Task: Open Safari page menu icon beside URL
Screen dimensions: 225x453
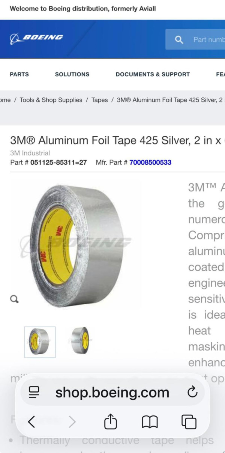Action: [34, 392]
